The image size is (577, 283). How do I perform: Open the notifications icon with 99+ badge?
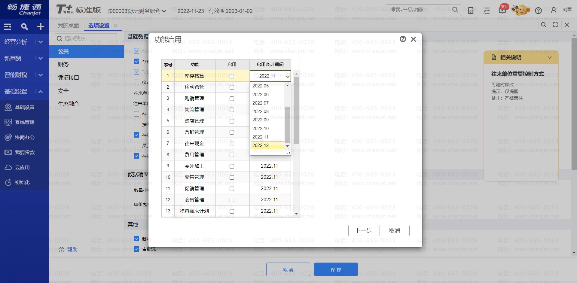click(x=502, y=11)
